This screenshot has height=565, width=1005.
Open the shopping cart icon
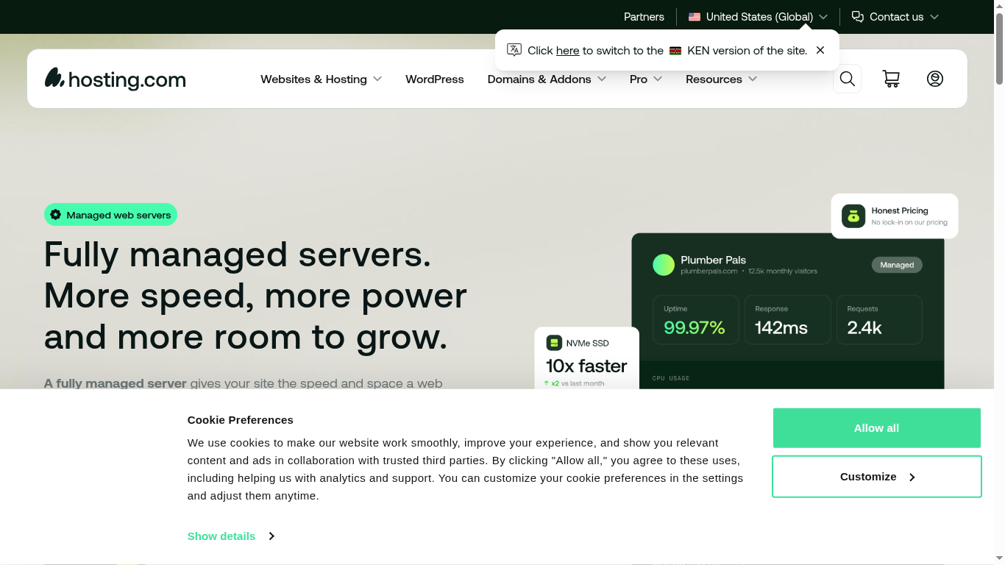(x=891, y=79)
